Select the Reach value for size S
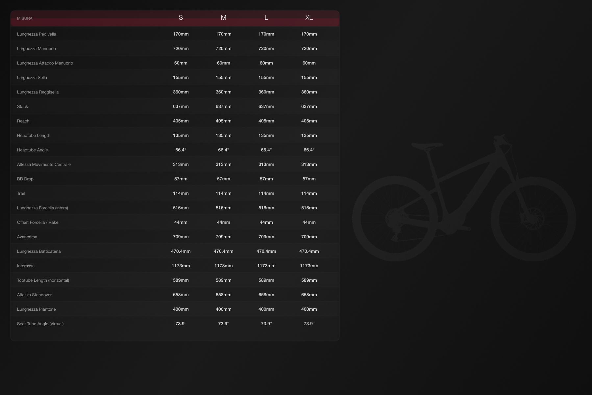Viewport: 592px width, 395px height. (181, 121)
